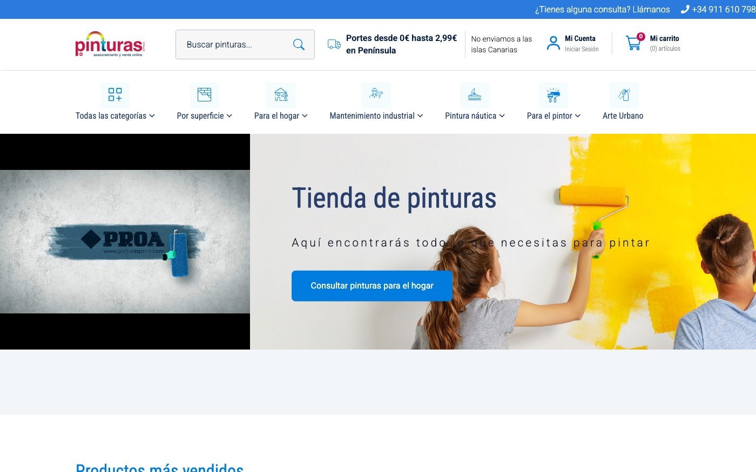Open Mi carrito link

[x=664, y=38]
